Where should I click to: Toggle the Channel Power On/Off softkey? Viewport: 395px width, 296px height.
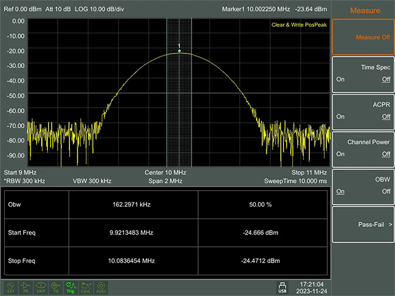point(363,149)
